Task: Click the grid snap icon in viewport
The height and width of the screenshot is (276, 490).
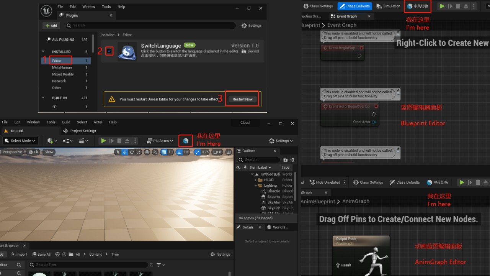Action: (164, 152)
